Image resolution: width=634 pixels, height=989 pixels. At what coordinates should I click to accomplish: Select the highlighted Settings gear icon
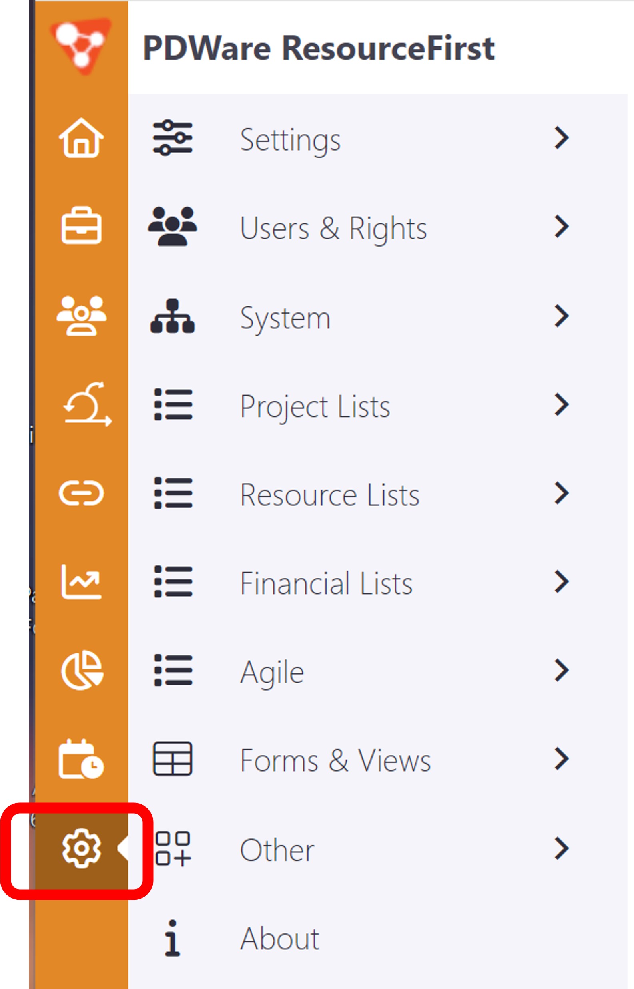82,848
